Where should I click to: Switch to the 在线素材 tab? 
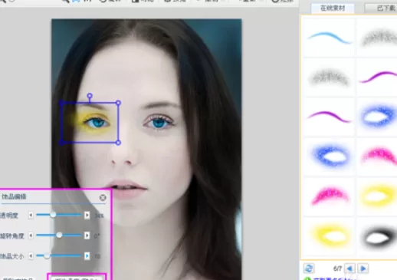coord(333,8)
